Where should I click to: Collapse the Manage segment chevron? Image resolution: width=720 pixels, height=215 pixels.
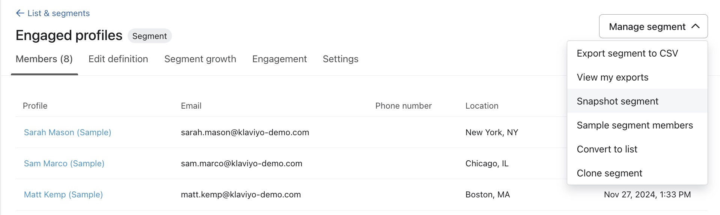pyautogui.click(x=695, y=26)
